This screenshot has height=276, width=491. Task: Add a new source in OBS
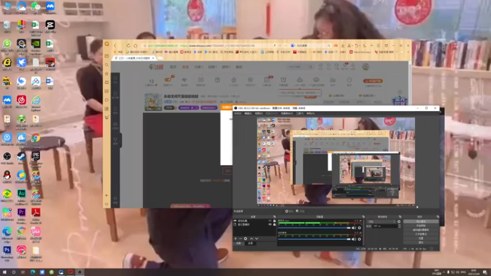tap(236, 239)
